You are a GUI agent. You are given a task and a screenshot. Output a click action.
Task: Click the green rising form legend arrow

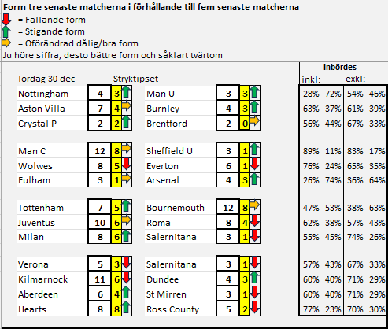6,31
